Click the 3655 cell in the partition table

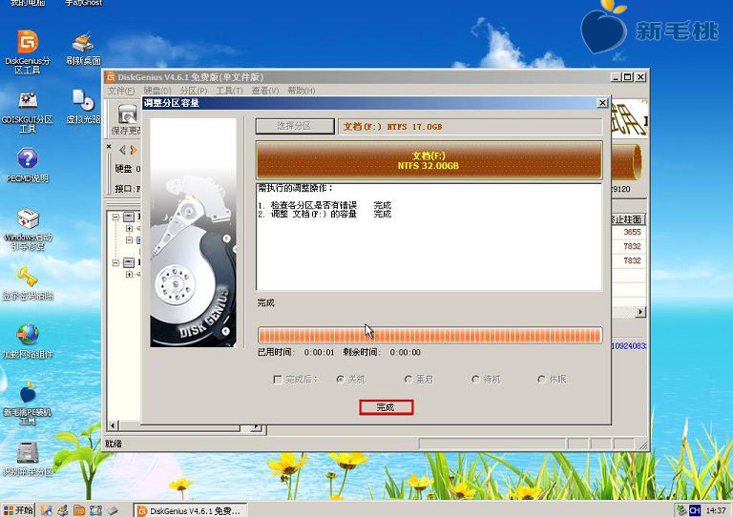pos(632,232)
